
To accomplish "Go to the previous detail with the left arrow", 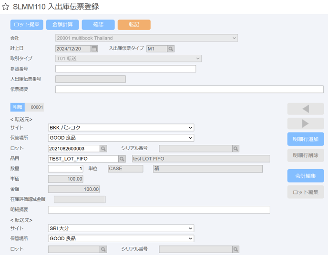I will 306,109.
